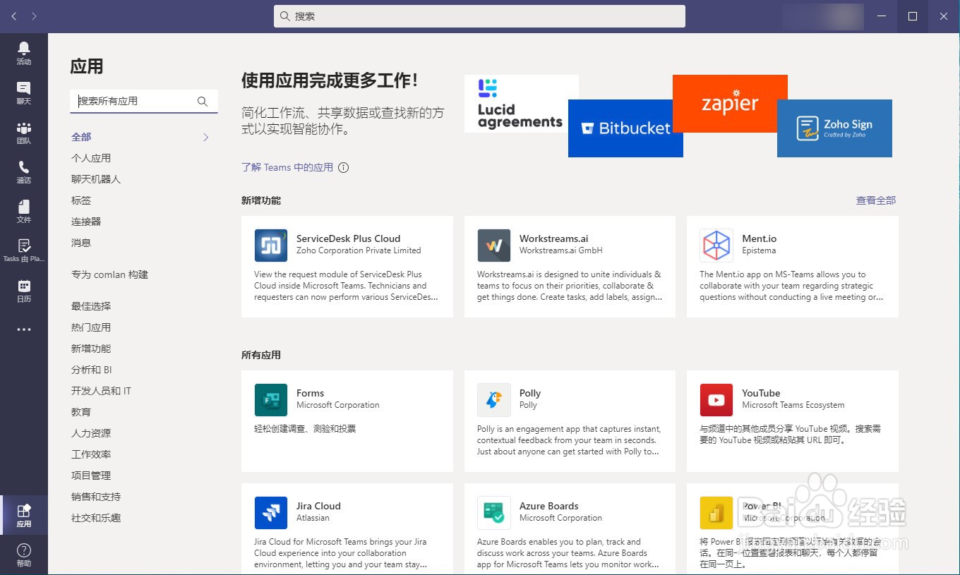The height and width of the screenshot is (575, 960).
Task: Click the blurred profile area in title bar
Action: 823,16
